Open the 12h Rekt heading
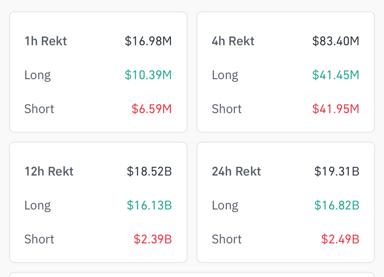Viewport: 384px width, 277px height. coord(49,171)
